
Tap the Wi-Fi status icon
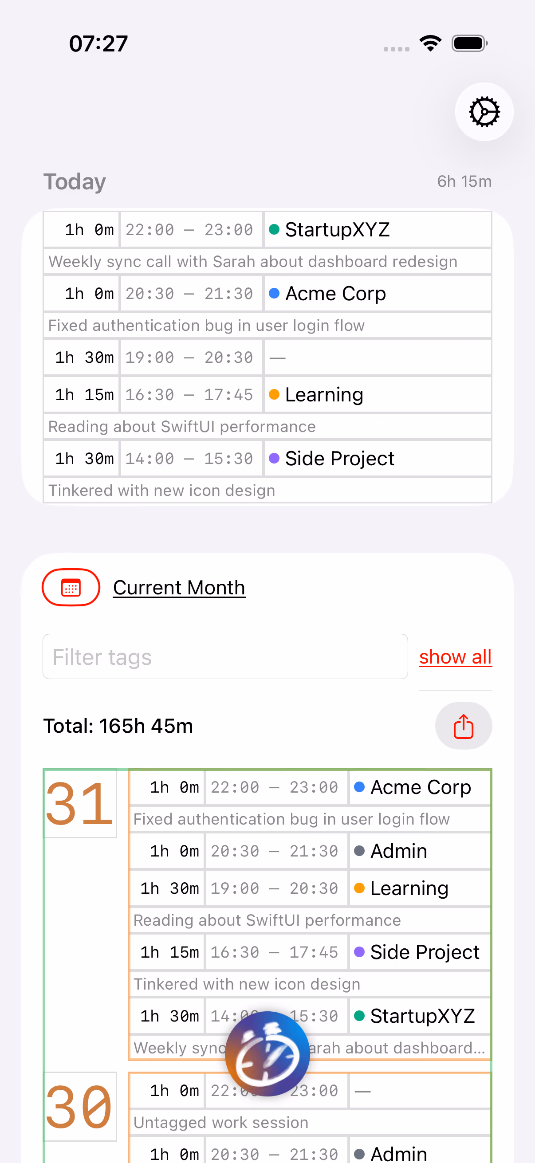point(430,43)
